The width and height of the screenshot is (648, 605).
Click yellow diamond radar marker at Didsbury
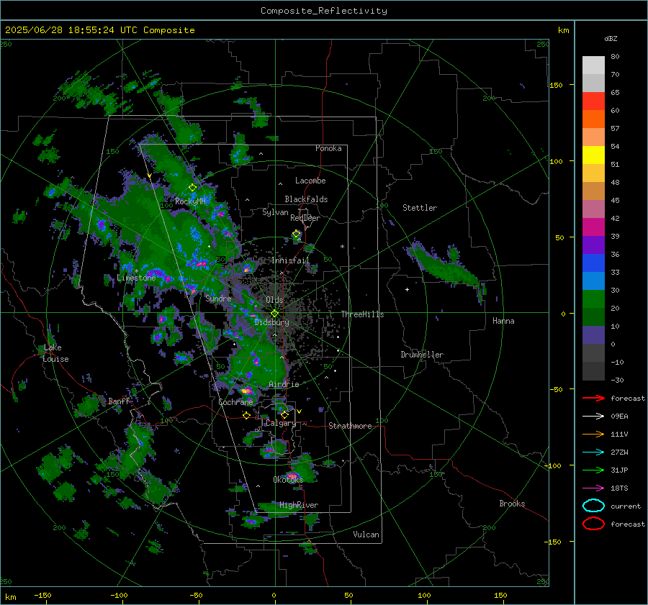(274, 314)
